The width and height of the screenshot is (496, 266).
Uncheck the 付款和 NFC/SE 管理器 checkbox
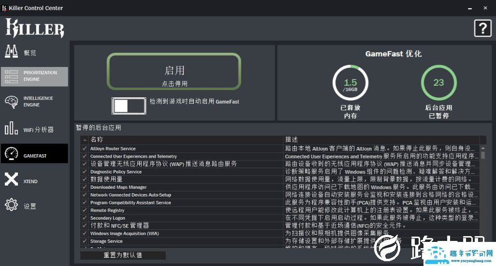click(85, 226)
